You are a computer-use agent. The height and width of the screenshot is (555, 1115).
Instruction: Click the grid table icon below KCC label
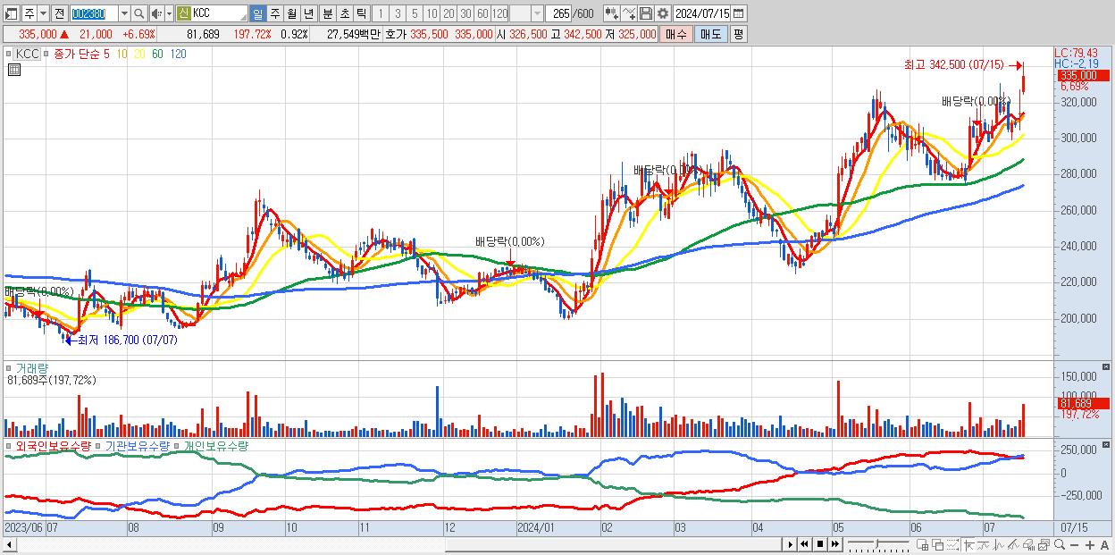coord(14,69)
